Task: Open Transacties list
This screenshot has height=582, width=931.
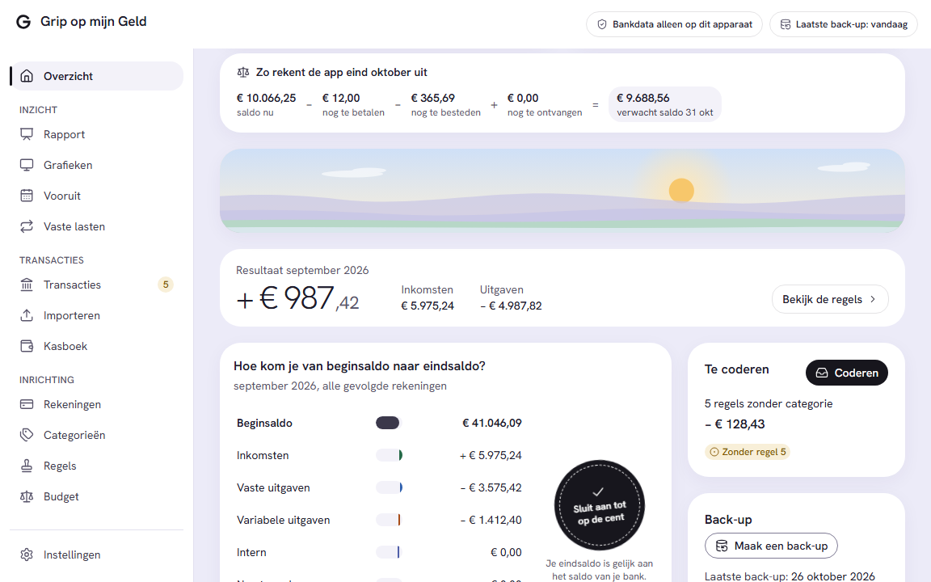Action: click(97, 285)
